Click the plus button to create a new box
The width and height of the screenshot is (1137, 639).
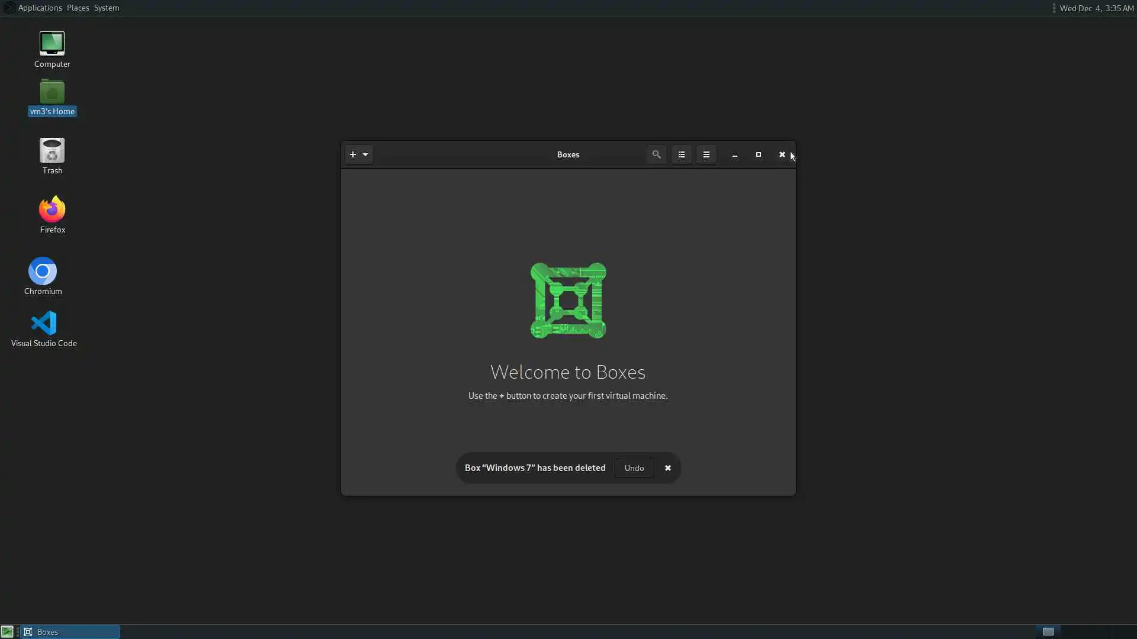(x=353, y=154)
